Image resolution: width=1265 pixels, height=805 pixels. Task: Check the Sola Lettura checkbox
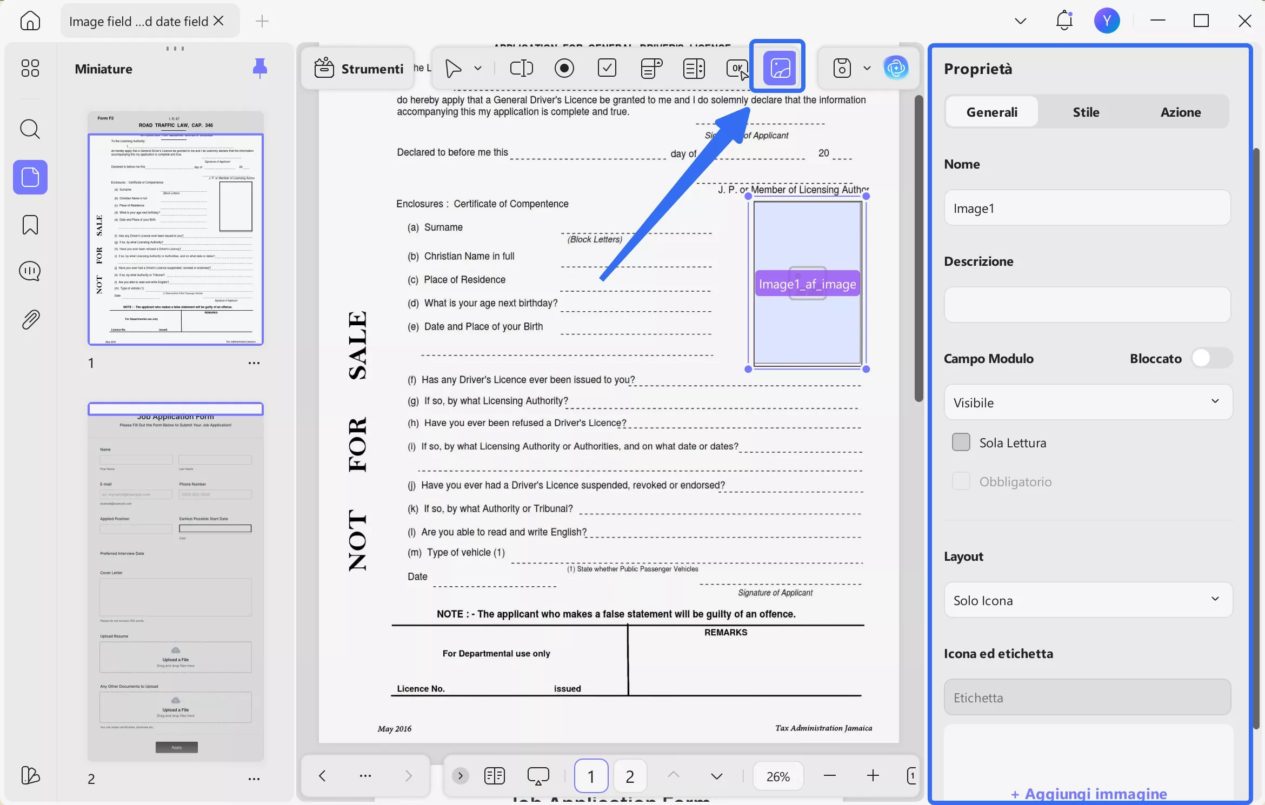pyautogui.click(x=961, y=442)
